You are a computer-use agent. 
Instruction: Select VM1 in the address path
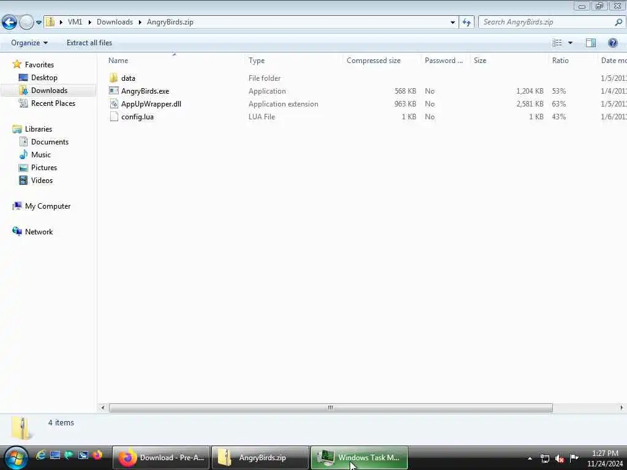tap(75, 22)
